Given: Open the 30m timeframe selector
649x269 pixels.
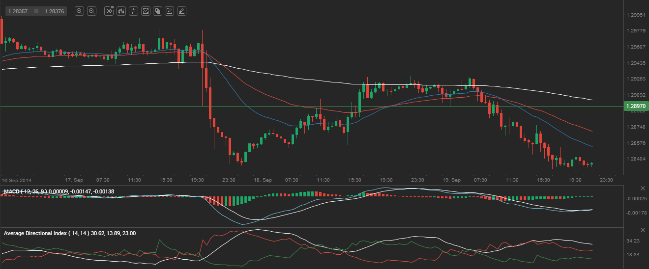Looking at the screenshot, I should pos(109,11).
